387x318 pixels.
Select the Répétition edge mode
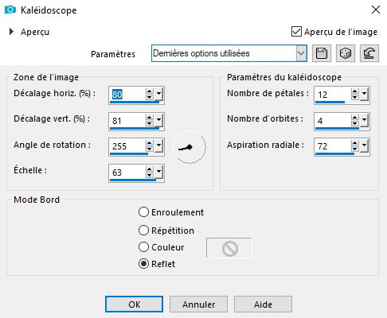(143, 231)
